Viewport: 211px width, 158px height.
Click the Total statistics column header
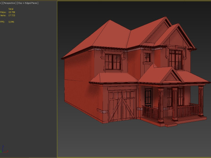(11, 9)
